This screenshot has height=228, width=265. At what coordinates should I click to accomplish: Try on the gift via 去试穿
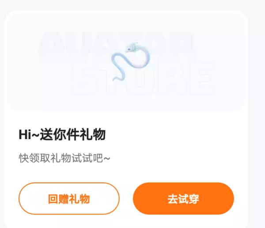[x=183, y=198]
